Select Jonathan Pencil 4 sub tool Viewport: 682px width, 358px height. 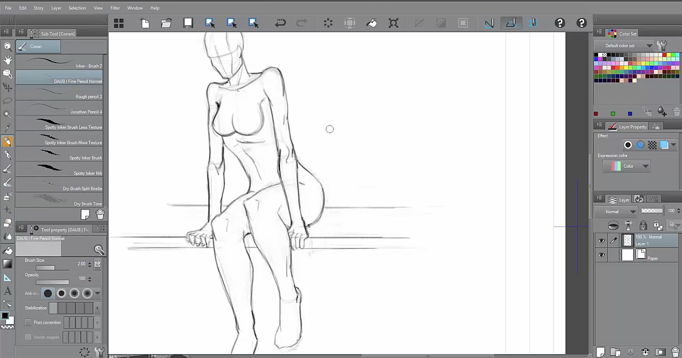[59, 108]
